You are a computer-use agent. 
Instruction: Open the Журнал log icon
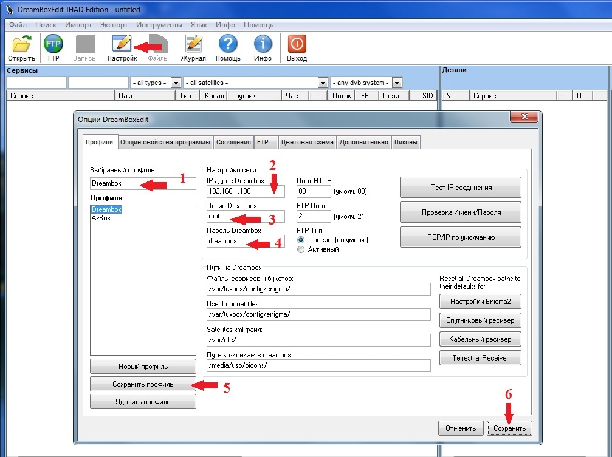193,43
